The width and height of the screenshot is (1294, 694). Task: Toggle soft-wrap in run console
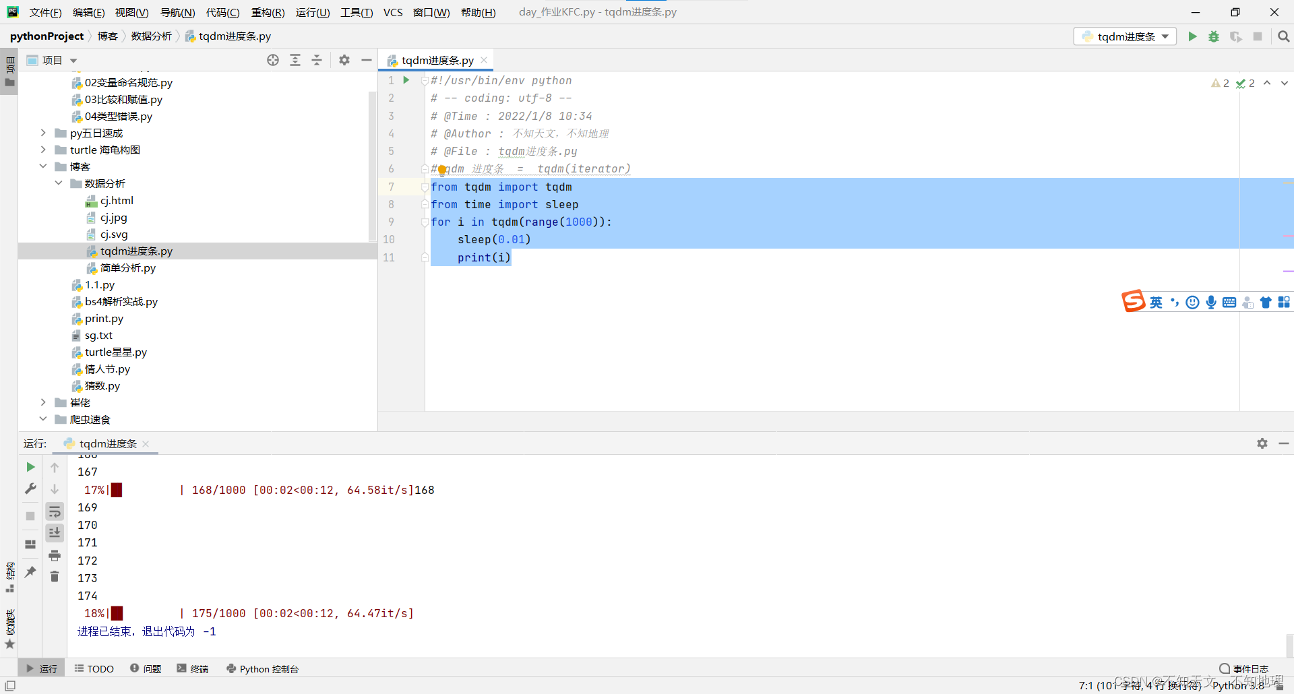[55, 511]
